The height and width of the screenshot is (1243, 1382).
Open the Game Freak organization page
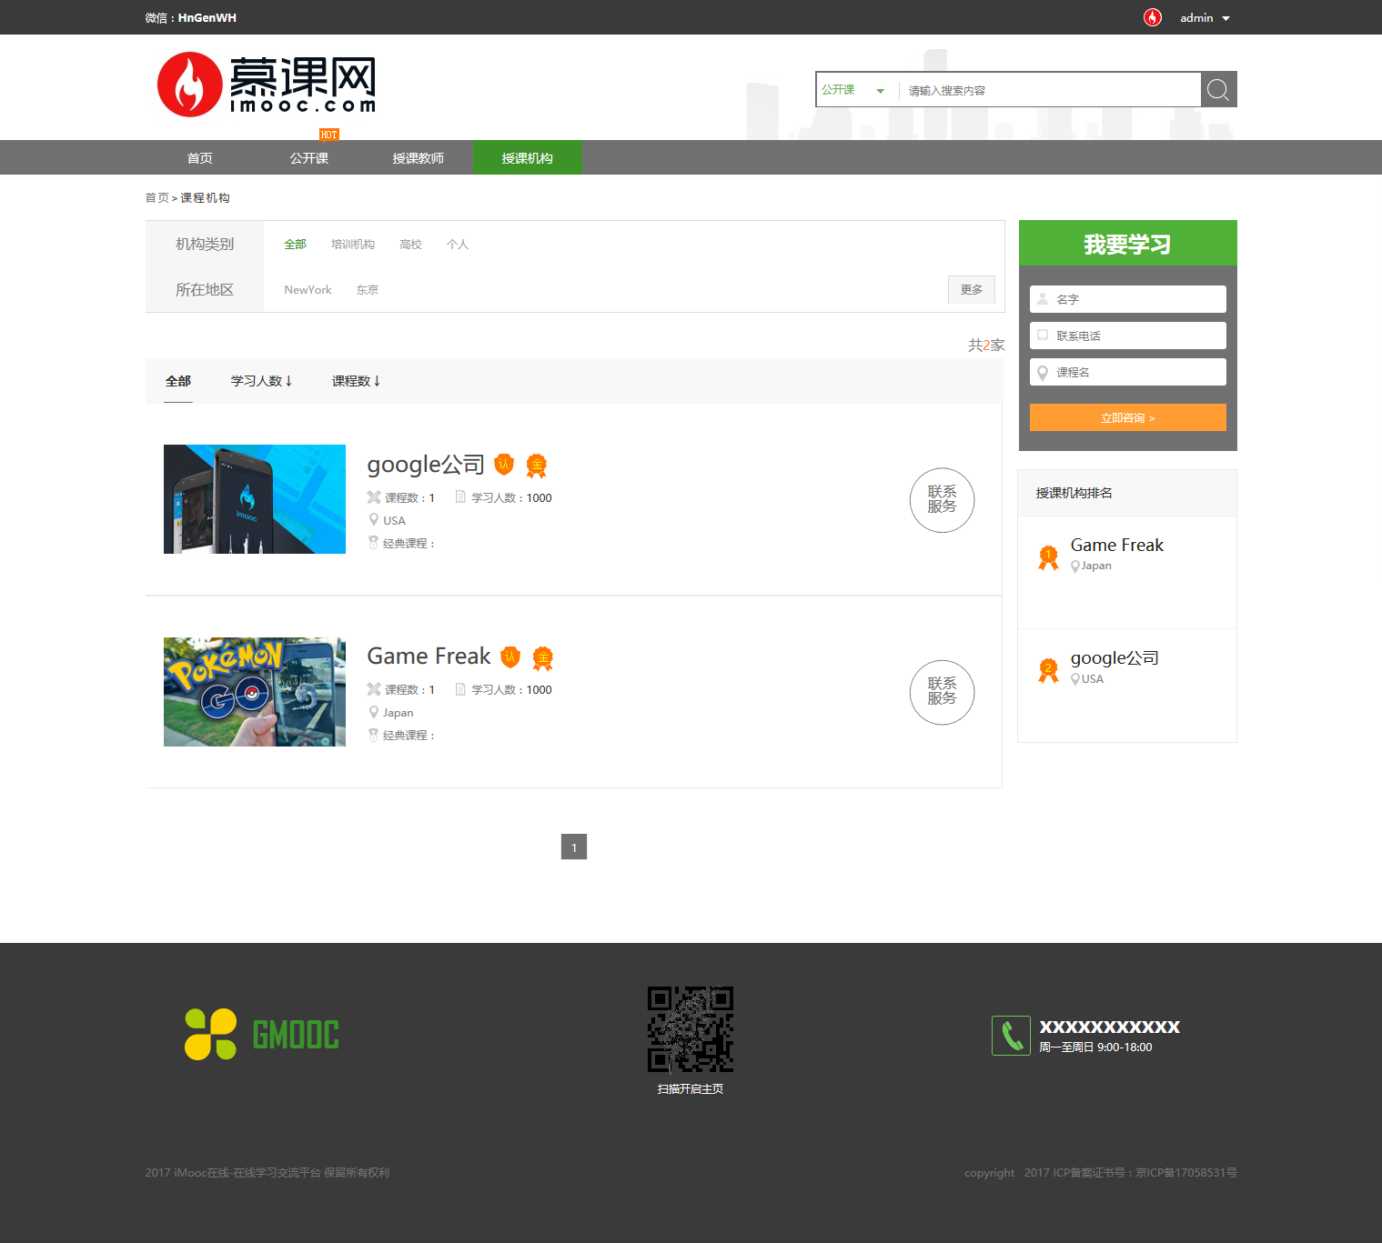[x=428, y=656]
